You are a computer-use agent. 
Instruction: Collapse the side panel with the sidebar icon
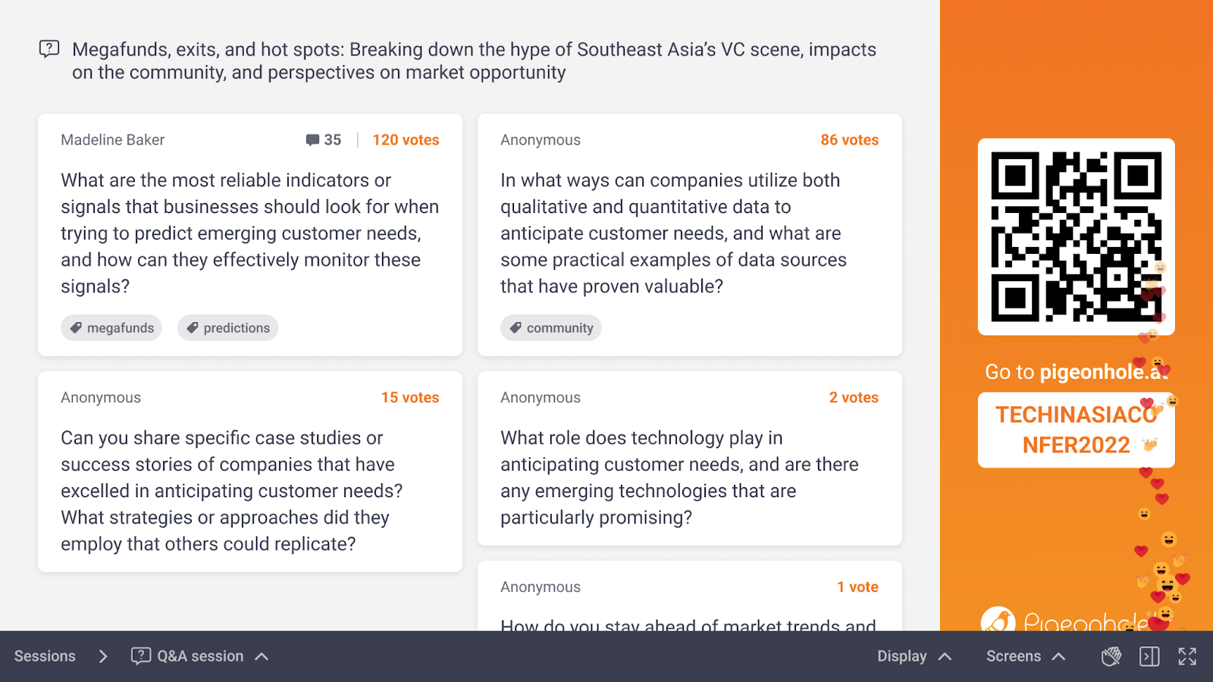[x=1149, y=656]
